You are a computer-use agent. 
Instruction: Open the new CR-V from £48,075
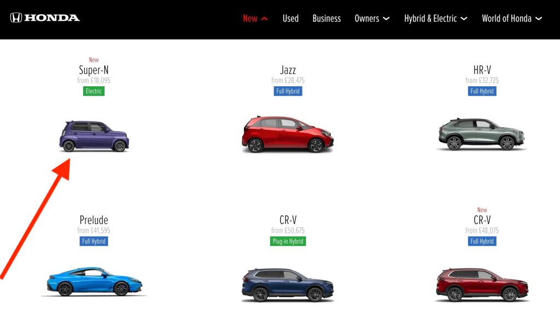click(482, 220)
